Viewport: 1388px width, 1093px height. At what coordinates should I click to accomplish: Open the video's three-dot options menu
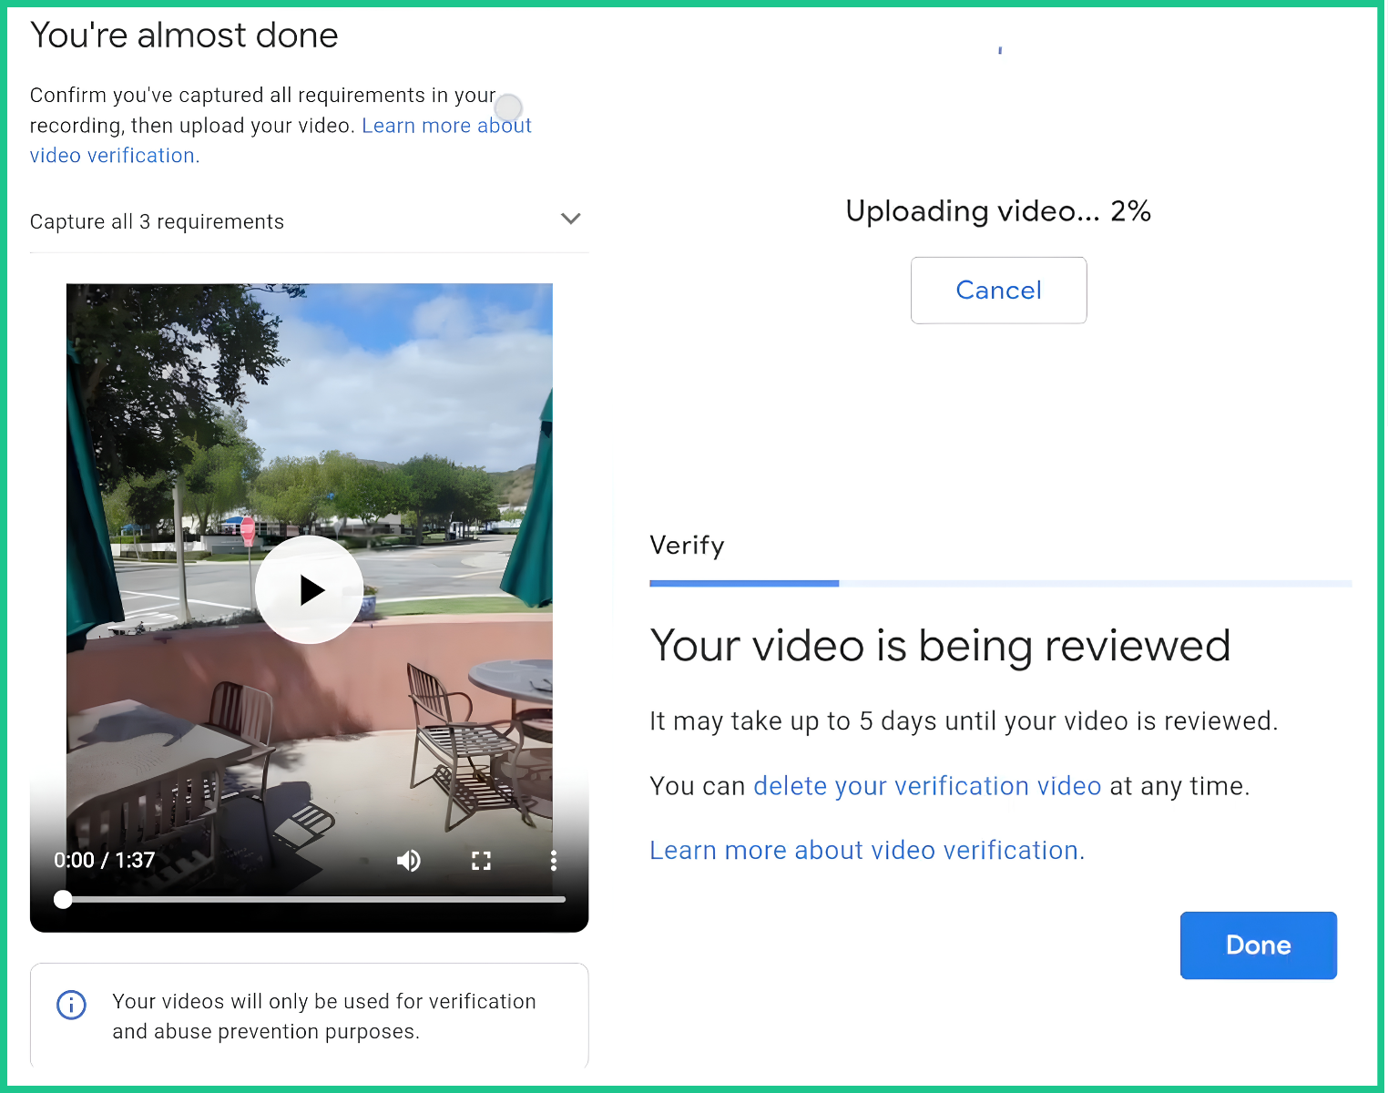coord(553,861)
